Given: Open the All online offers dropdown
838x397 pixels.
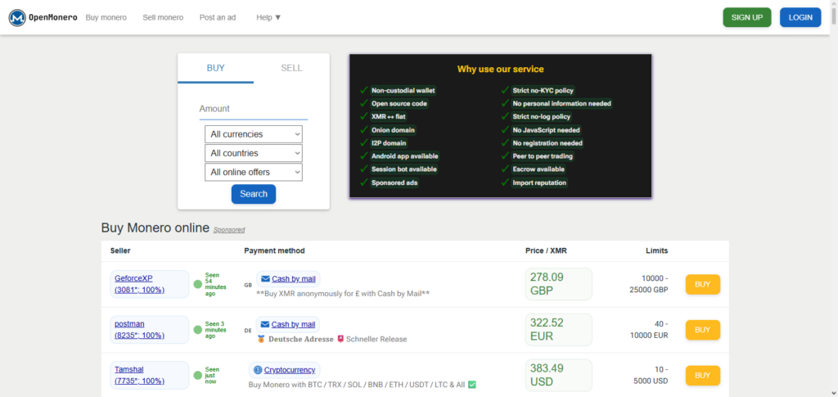Looking at the screenshot, I should tap(254, 172).
